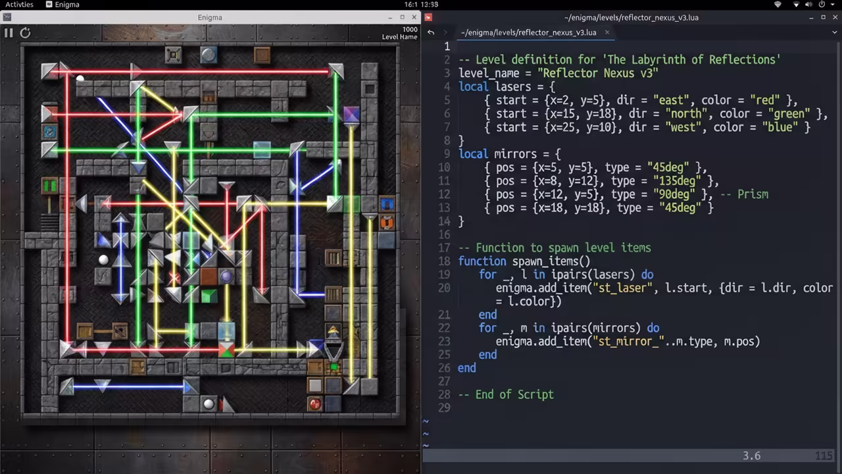Click the '-- Prism' comment
The image size is (842, 474).
point(744,194)
